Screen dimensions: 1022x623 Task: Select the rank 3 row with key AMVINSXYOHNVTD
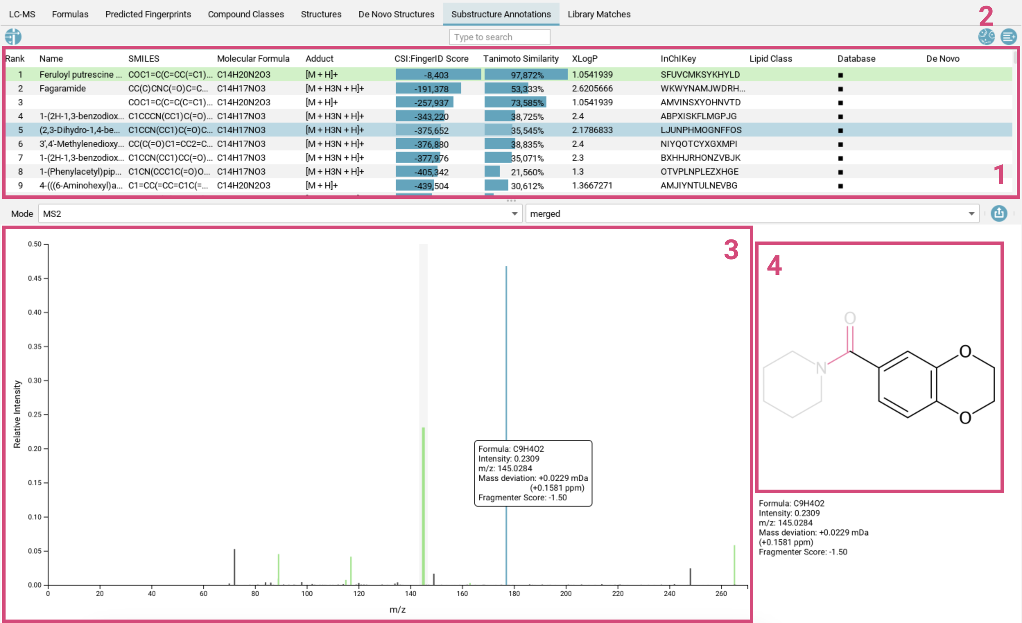509,102
